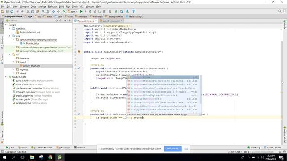This screenshot has height=161, width=287.
Task: Click the Hide link in sharing bar
Action: (186, 149)
